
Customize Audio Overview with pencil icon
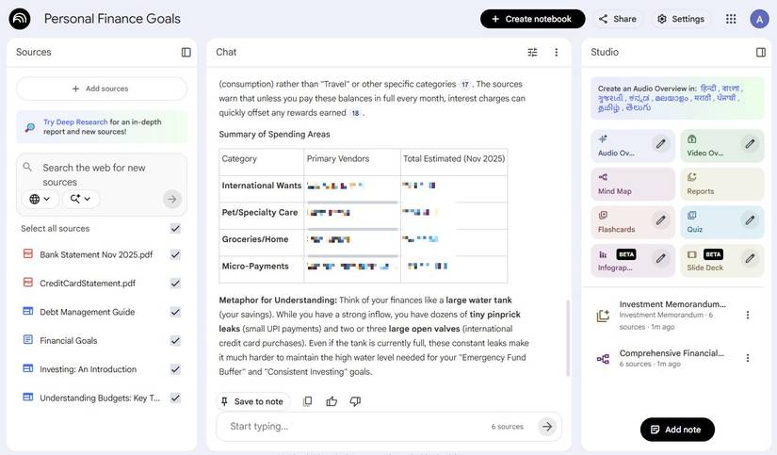[661, 144]
